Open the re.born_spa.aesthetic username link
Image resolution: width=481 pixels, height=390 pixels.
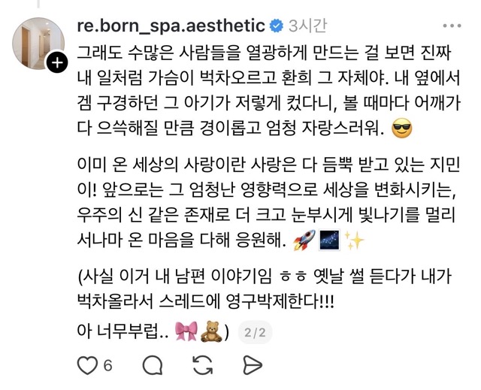171,26
